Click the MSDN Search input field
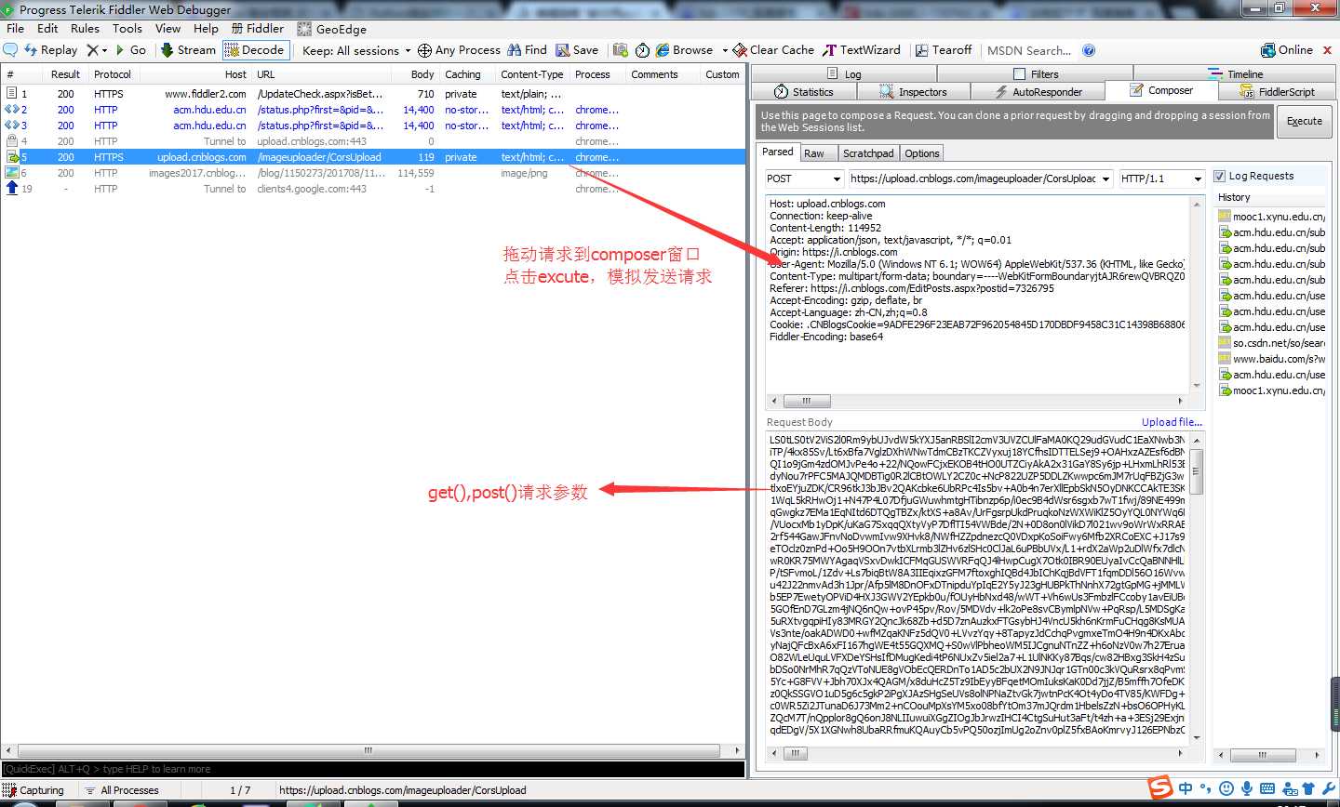 1029,50
